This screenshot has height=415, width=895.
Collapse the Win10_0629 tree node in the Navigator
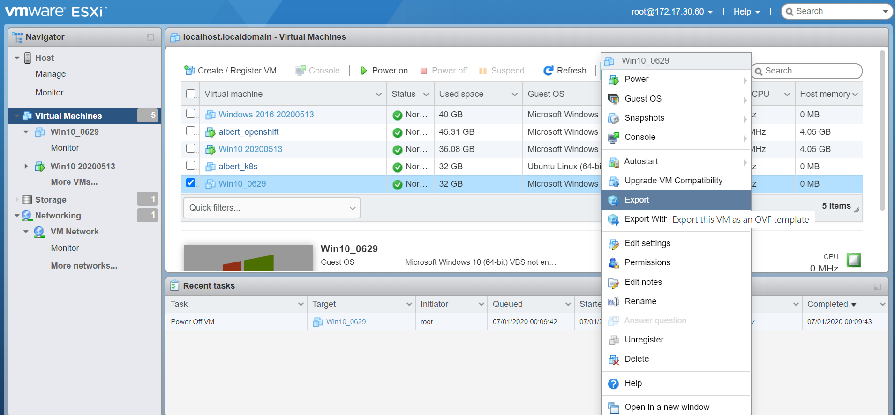tap(26, 132)
